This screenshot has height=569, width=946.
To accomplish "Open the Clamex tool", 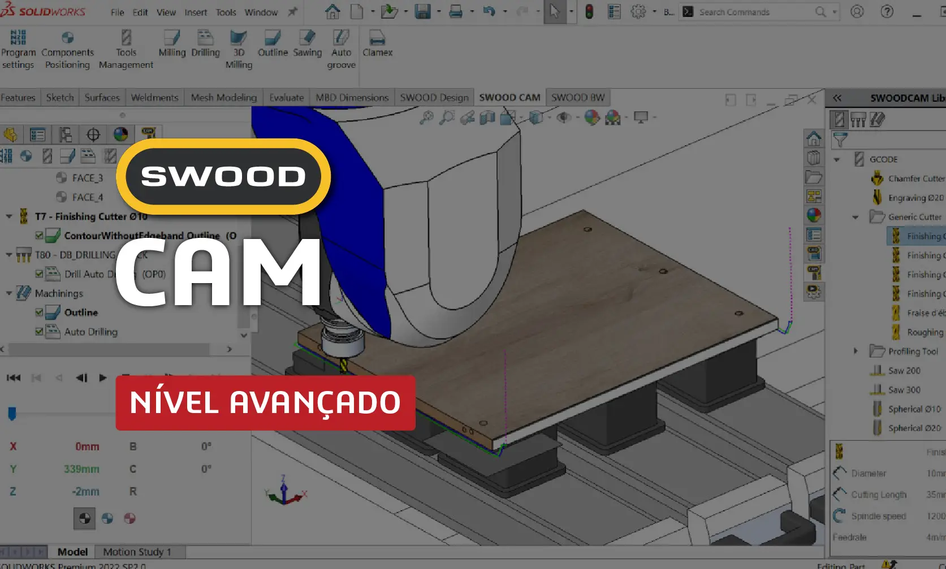I will (377, 44).
